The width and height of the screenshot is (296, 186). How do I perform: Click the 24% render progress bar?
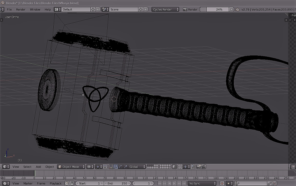214,9
